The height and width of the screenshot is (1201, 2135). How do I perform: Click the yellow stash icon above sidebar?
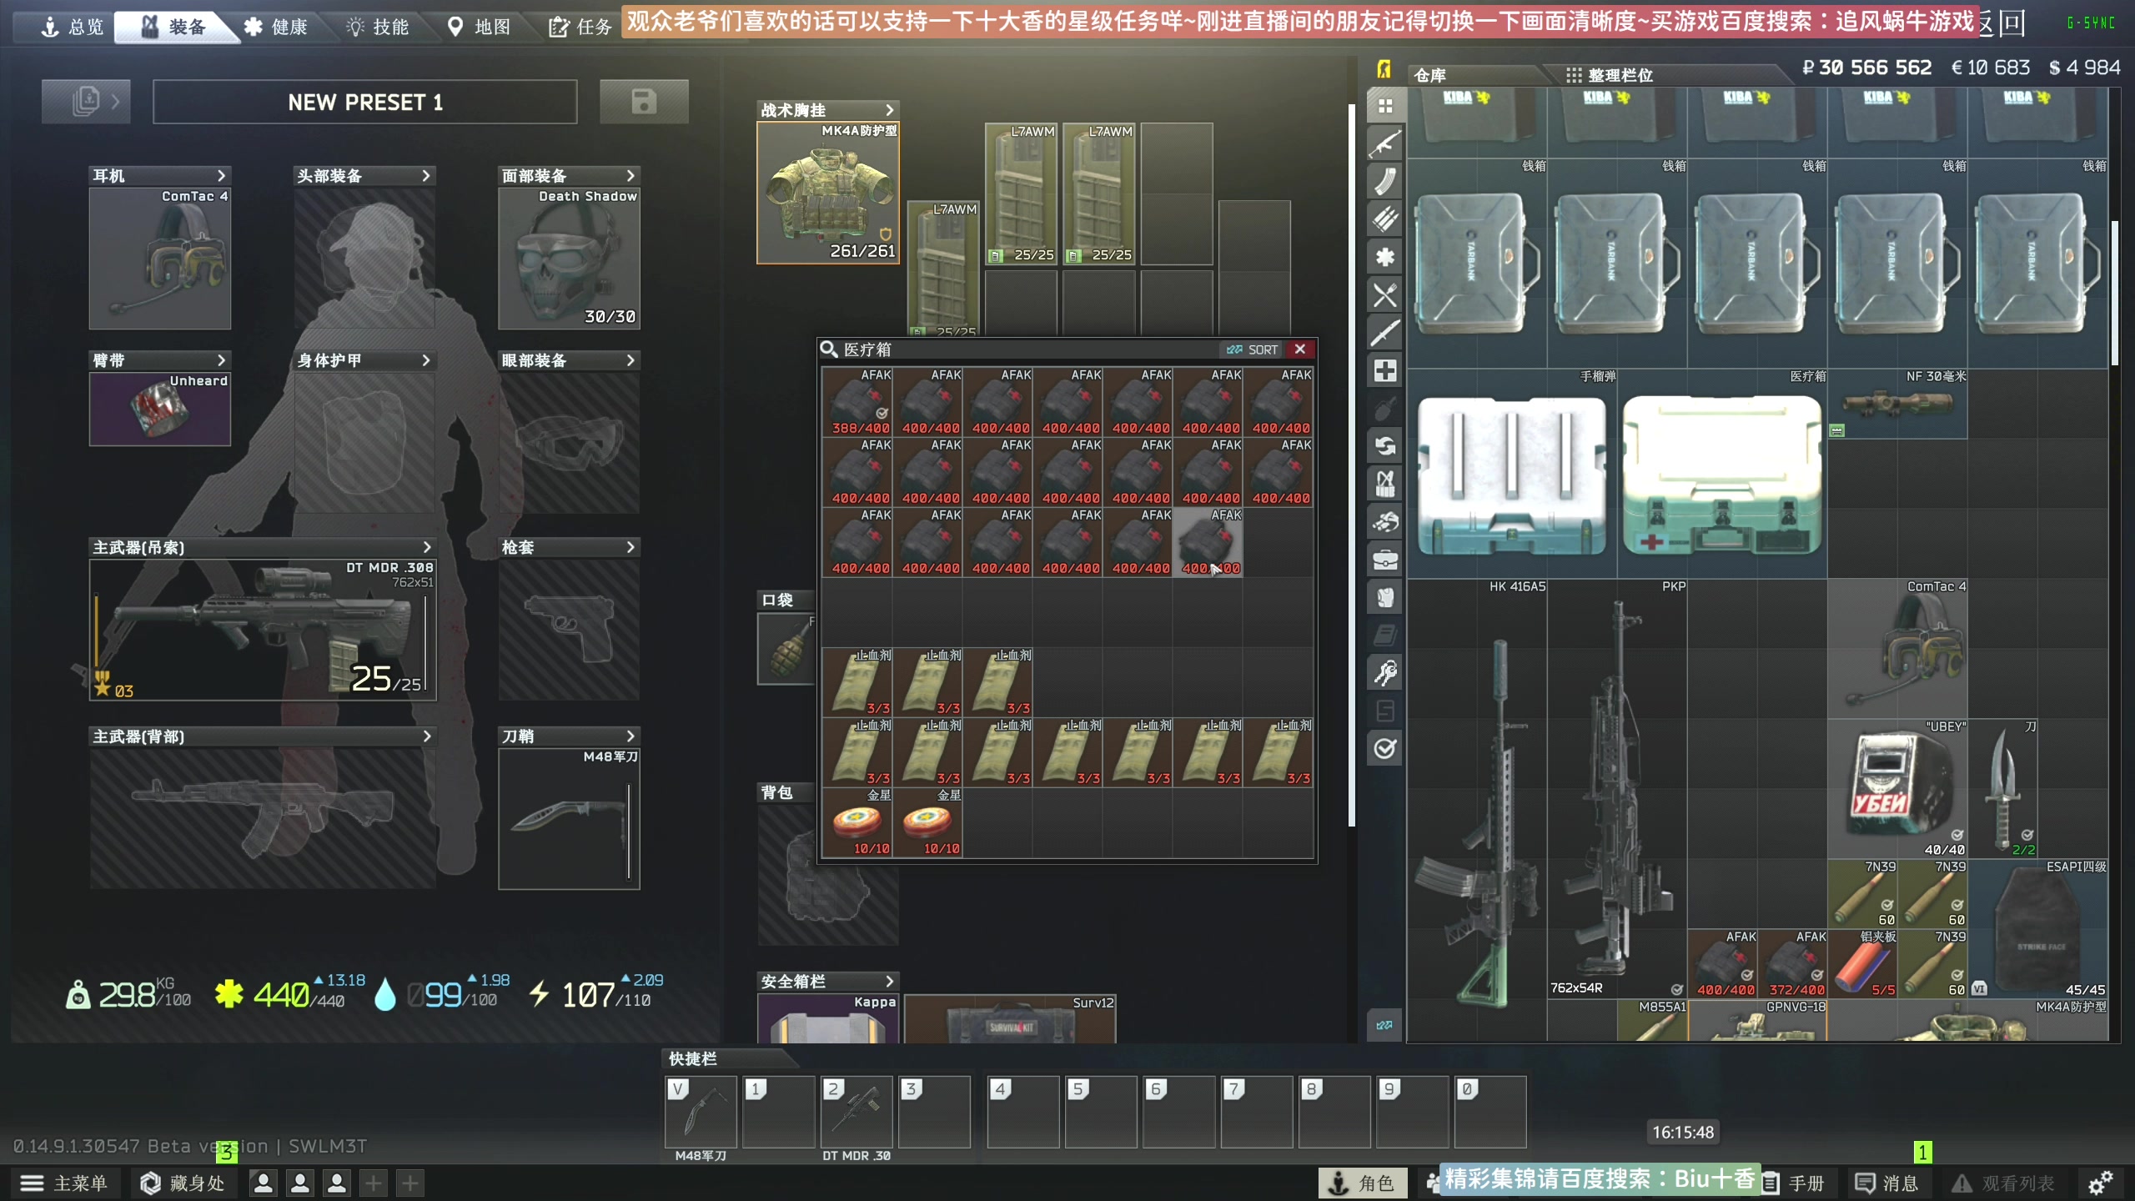click(x=1384, y=69)
